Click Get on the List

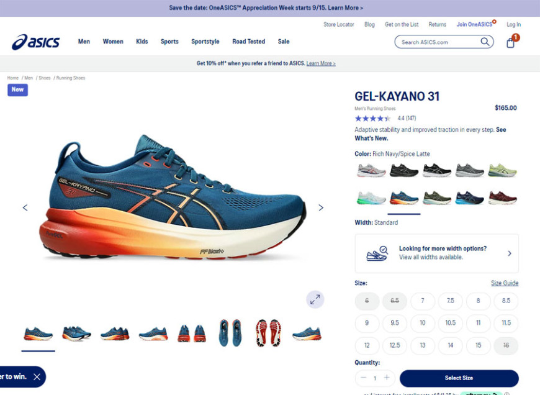pyautogui.click(x=402, y=24)
